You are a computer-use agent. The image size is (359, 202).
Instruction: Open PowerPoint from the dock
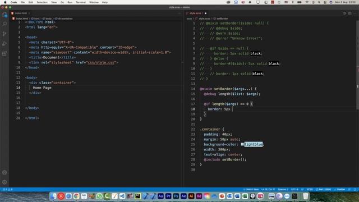222,196
